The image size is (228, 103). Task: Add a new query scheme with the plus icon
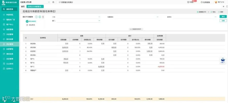[36, 17]
